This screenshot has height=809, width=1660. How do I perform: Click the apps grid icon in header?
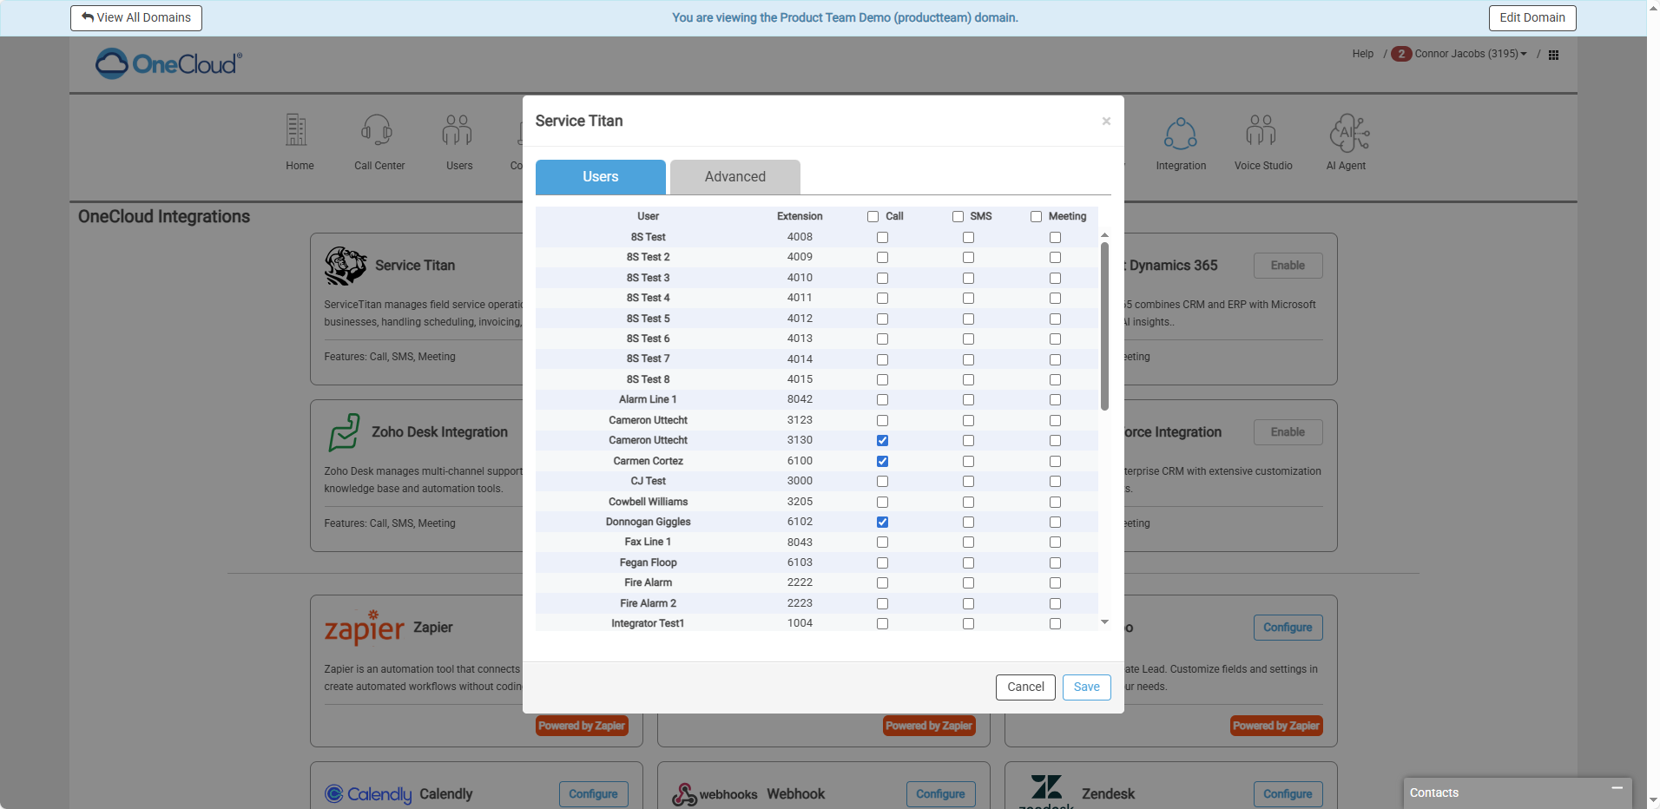pyautogui.click(x=1553, y=55)
